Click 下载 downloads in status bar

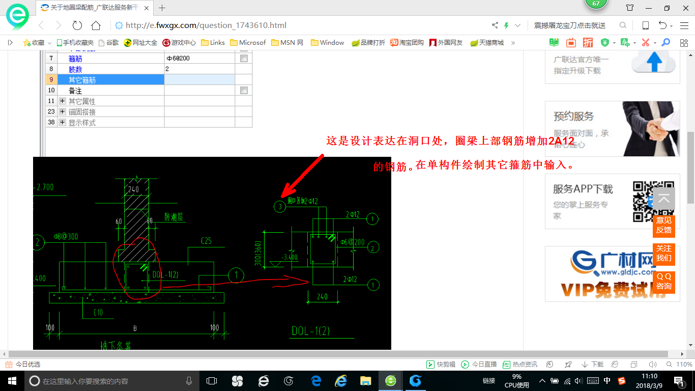(x=592, y=365)
